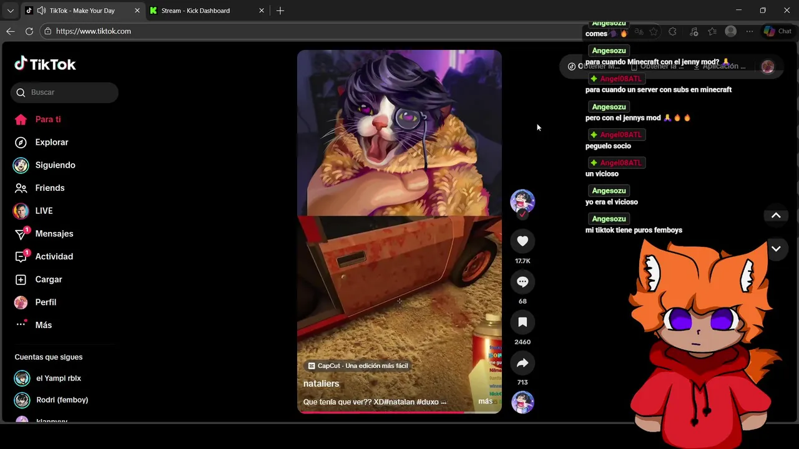Screen dimensions: 799x449
Task: Go back to the previous page
Action: [x=11, y=31]
